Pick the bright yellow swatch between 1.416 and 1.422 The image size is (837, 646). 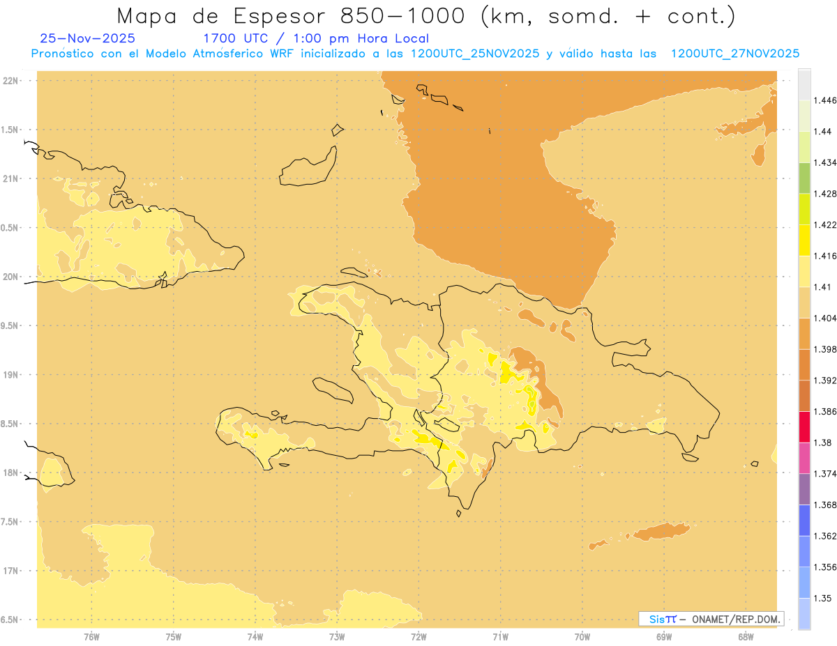[804, 240]
